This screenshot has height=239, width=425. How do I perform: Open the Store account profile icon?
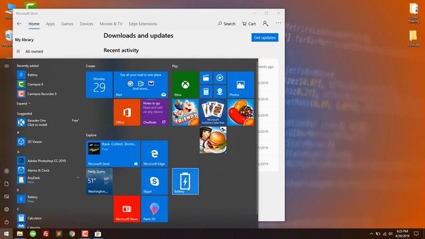coord(266,24)
